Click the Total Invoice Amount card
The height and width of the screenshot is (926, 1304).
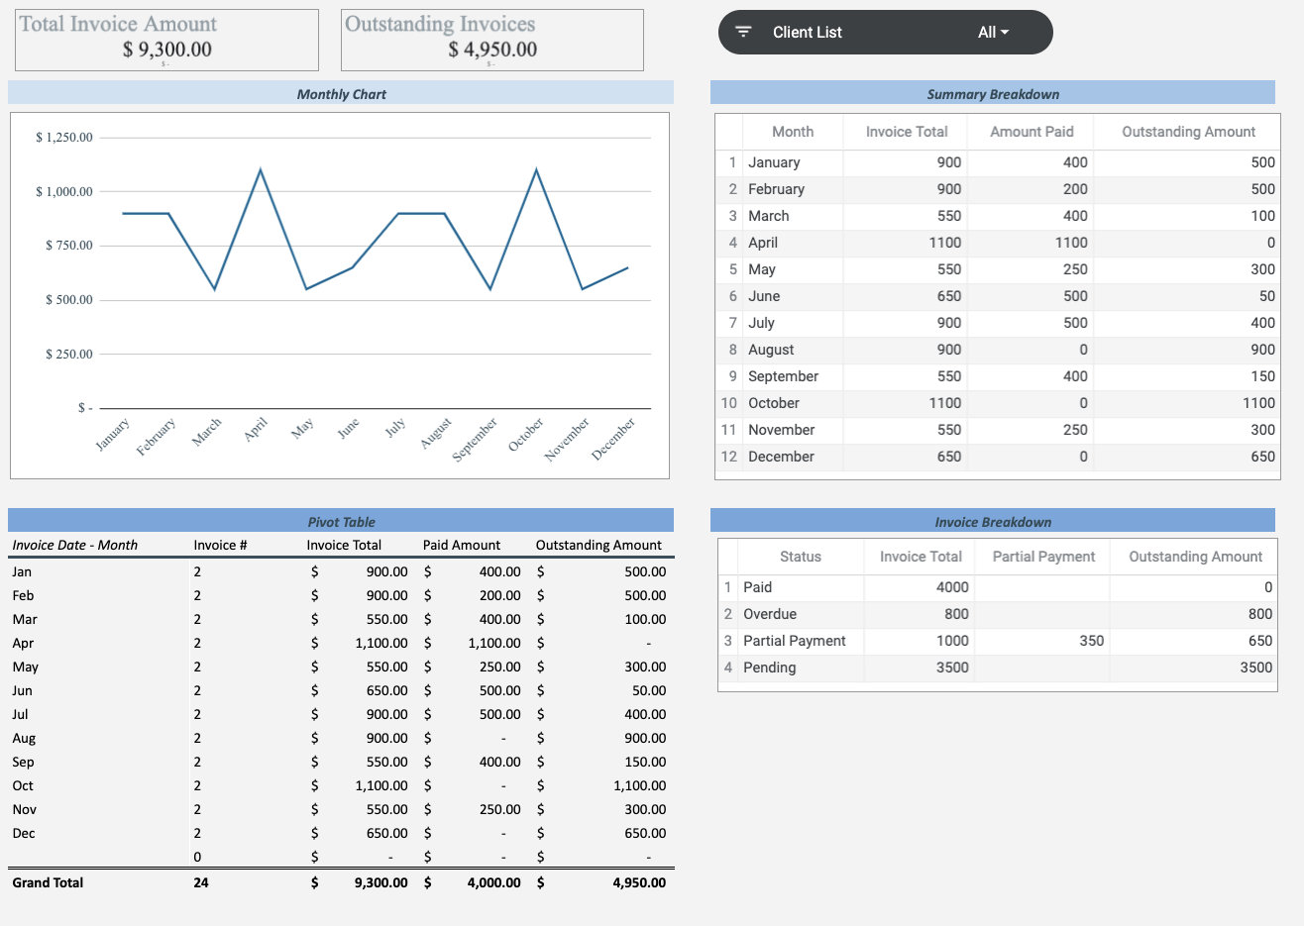tap(165, 40)
